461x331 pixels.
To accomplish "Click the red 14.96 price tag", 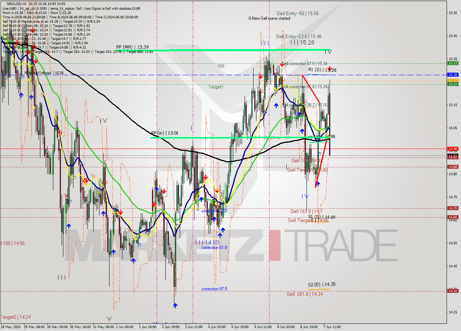I will (x=453, y=148).
